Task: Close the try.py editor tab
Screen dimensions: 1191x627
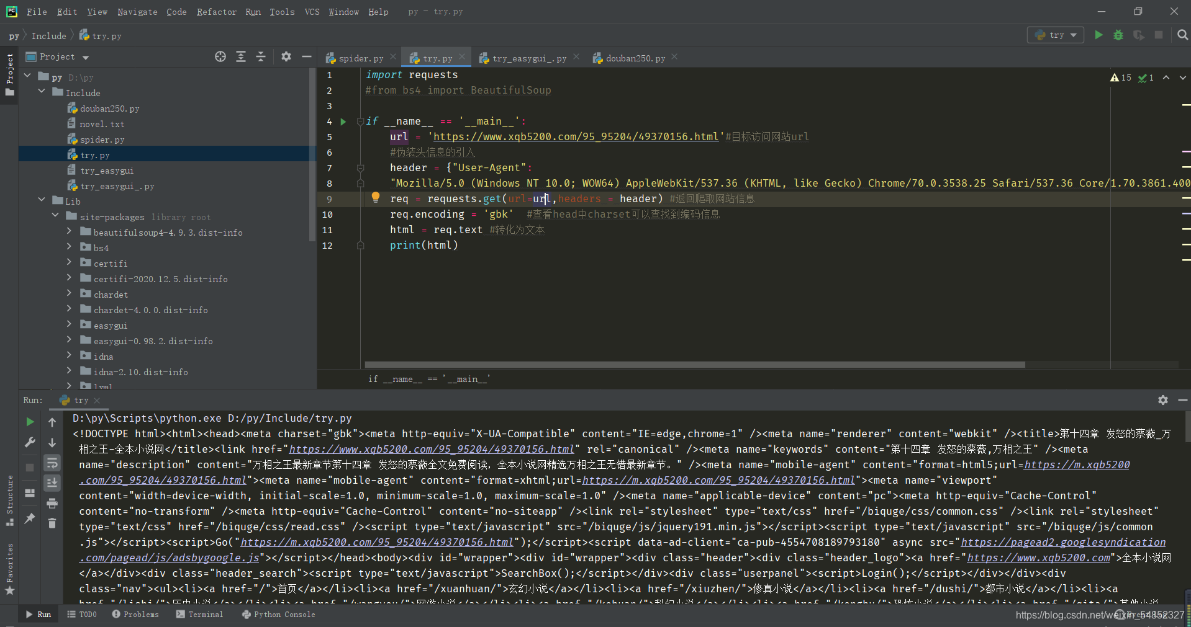Action: (x=462, y=57)
